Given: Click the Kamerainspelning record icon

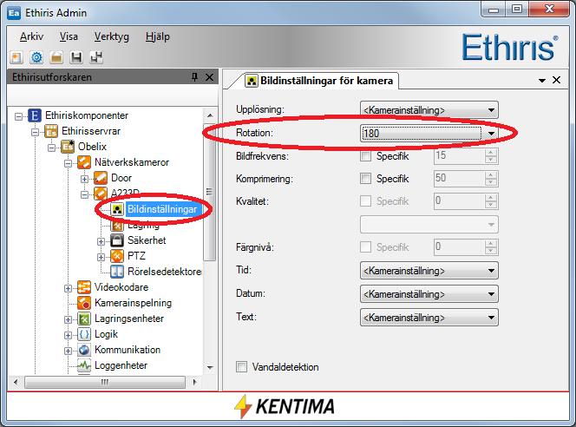Looking at the screenshot, I should (84, 303).
